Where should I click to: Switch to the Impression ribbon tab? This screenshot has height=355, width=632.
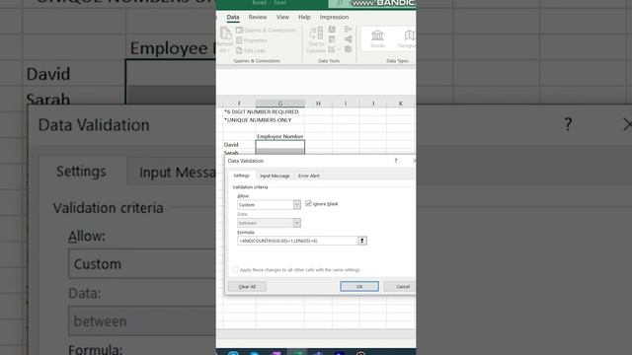334,18
